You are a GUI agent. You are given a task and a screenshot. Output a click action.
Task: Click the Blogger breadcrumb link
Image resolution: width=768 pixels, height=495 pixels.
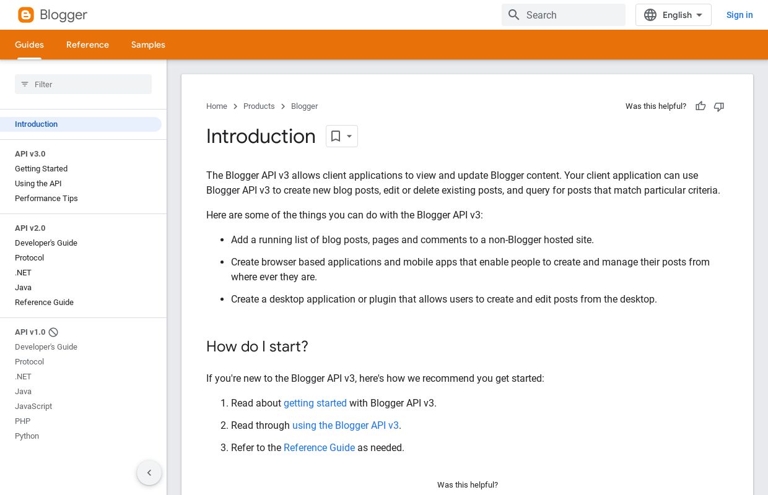click(x=304, y=106)
